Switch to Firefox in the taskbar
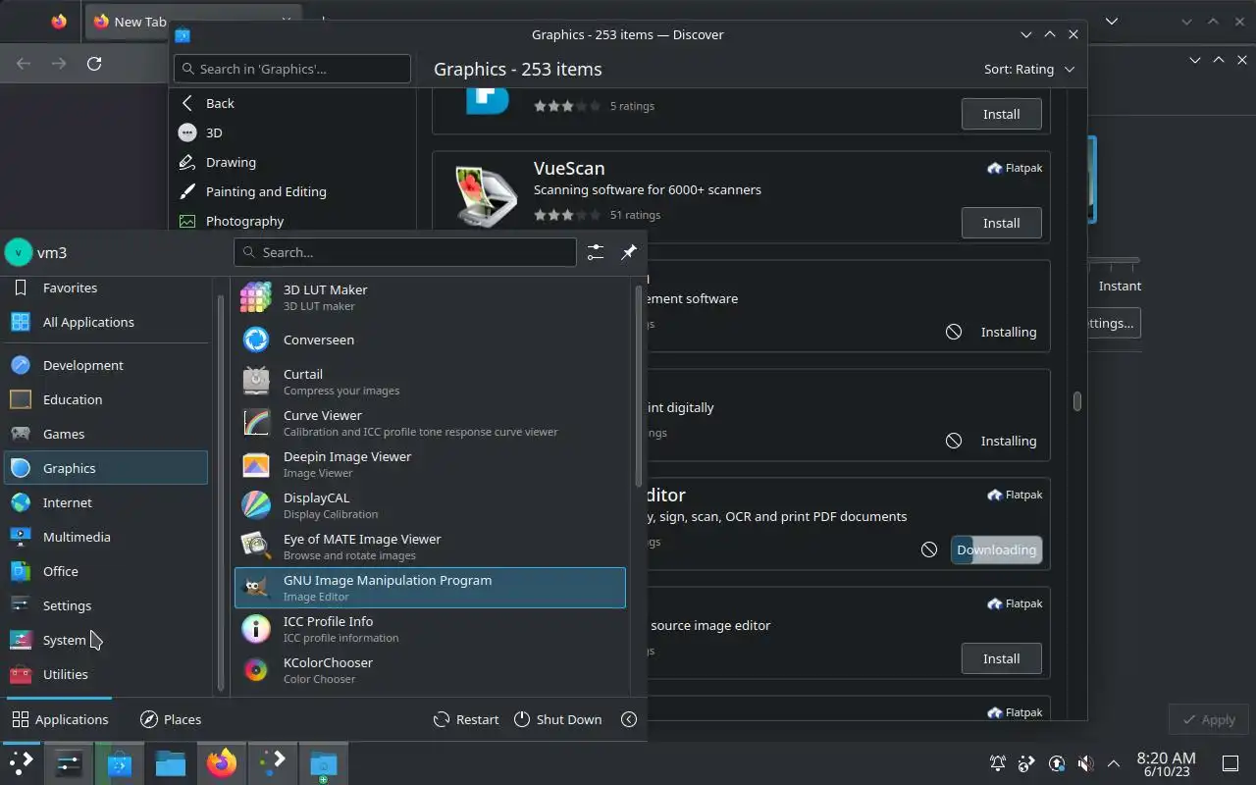Viewport: 1256px width, 785px height. pos(222,762)
